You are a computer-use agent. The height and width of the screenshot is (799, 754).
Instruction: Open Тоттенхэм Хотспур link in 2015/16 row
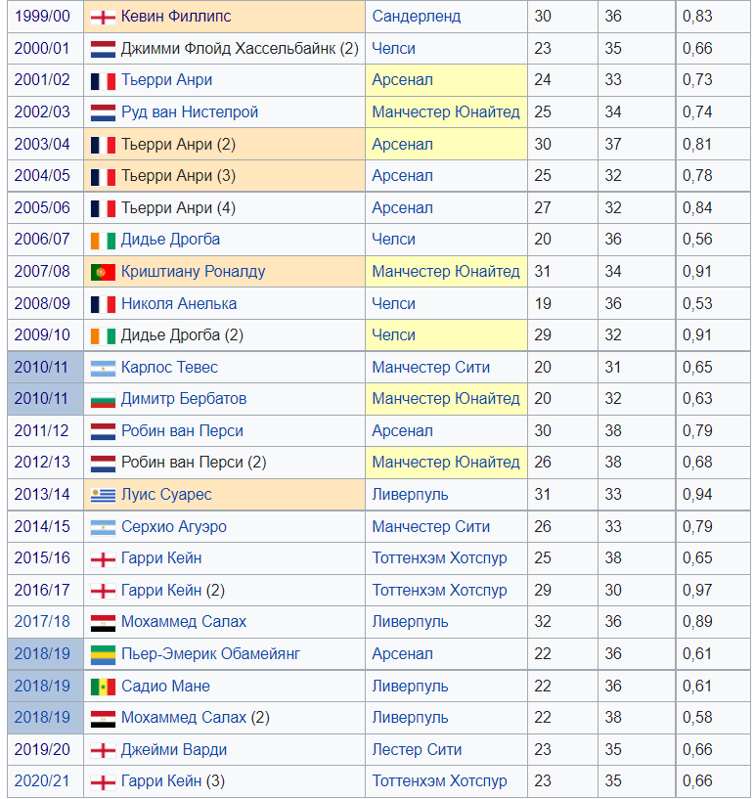440,558
